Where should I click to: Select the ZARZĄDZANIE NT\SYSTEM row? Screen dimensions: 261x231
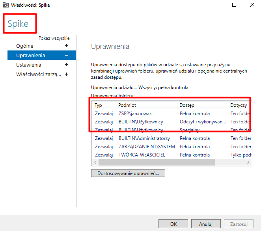(147, 147)
